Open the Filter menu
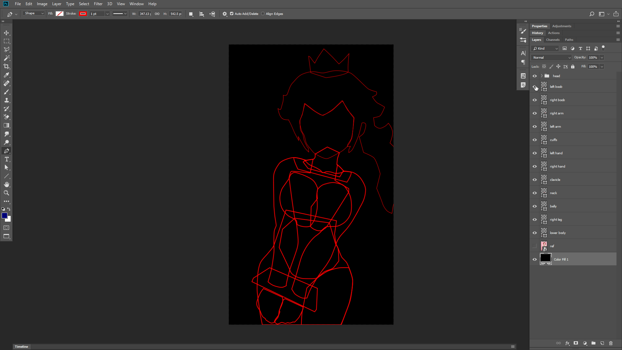This screenshot has width=622, height=350. pos(98,4)
